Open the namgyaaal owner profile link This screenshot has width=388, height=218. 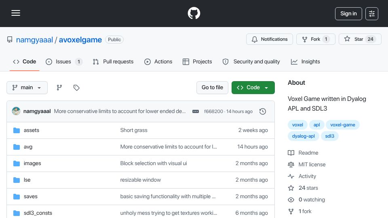(34, 40)
